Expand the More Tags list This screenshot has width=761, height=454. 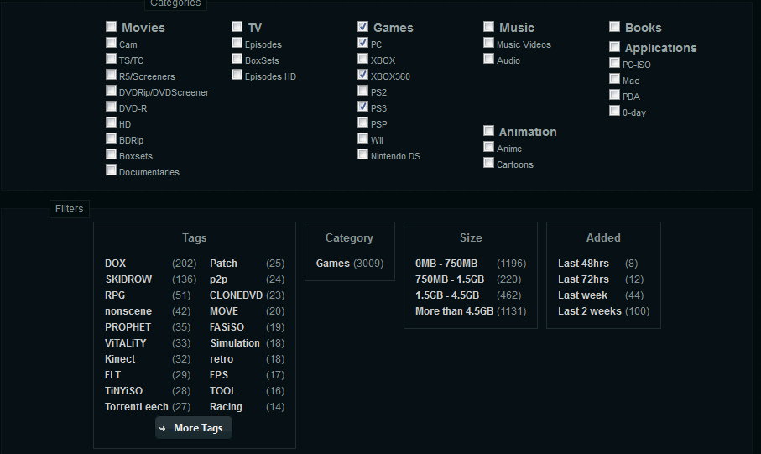(194, 428)
